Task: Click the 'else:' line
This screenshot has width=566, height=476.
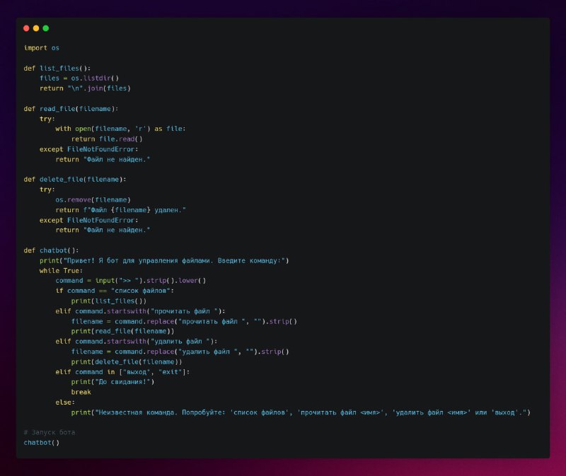Action: coord(65,402)
